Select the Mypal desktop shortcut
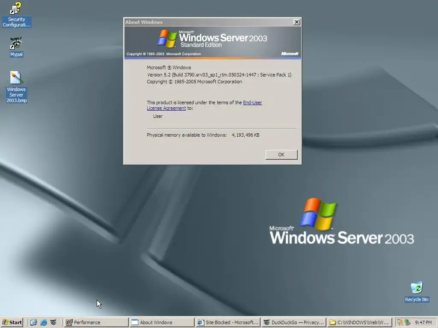This screenshot has width=438, height=328. (x=16, y=47)
